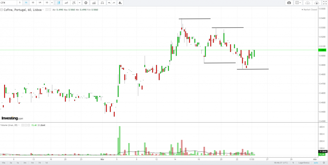Toggle fullscreen mode
This screenshot has height=165, width=328.
[325, 3]
